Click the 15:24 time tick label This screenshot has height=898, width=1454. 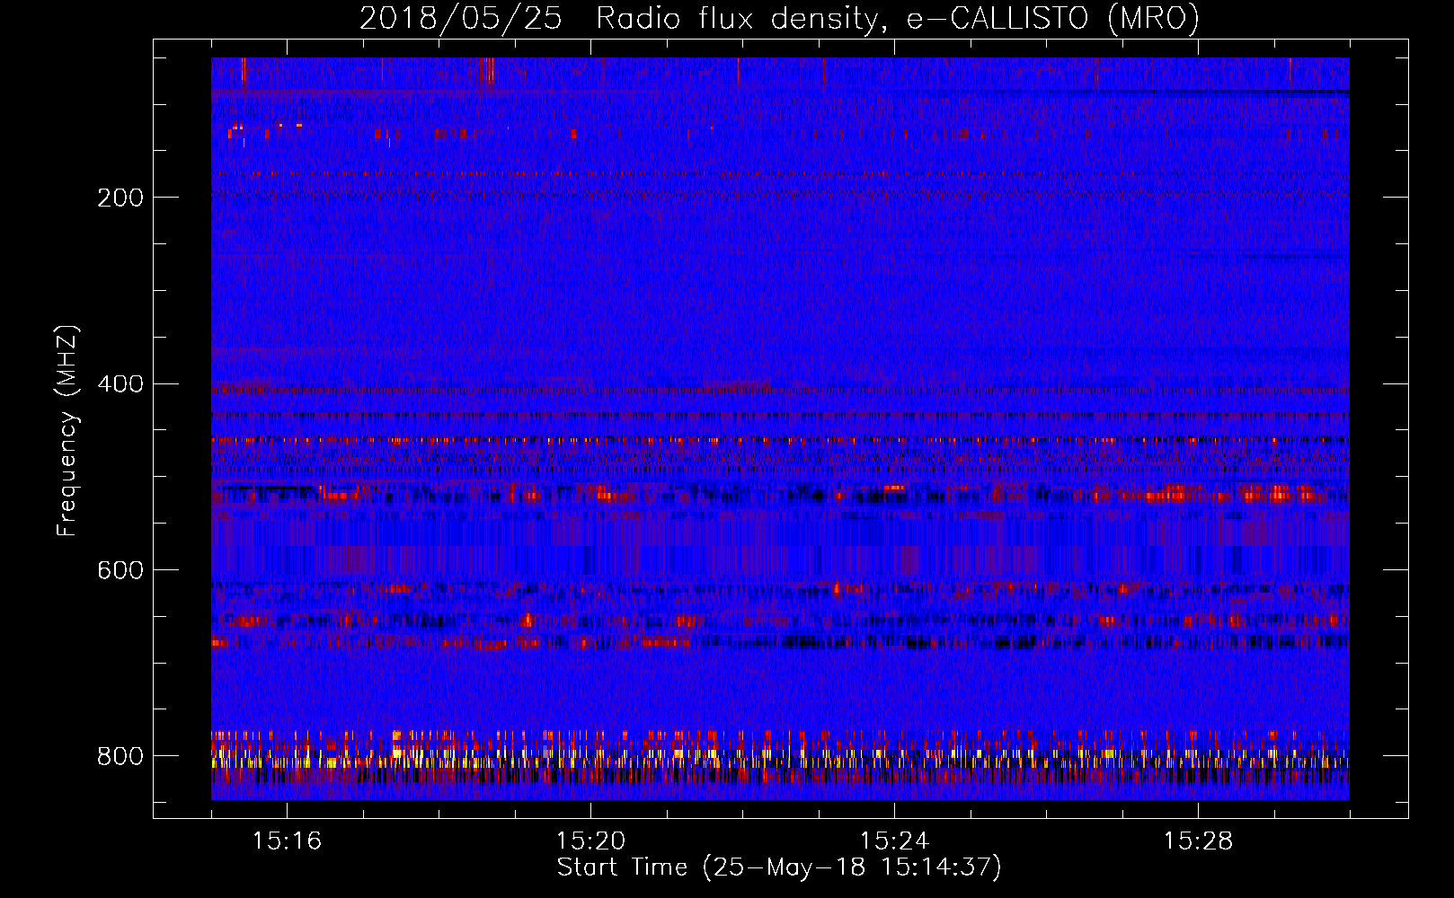pos(894,841)
